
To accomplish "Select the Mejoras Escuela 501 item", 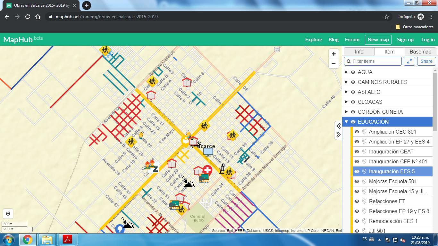I will pyautogui.click(x=393, y=181).
